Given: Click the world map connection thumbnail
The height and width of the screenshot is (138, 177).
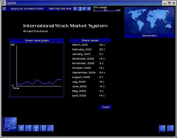Looking at the screenshot, I should point(149,20).
